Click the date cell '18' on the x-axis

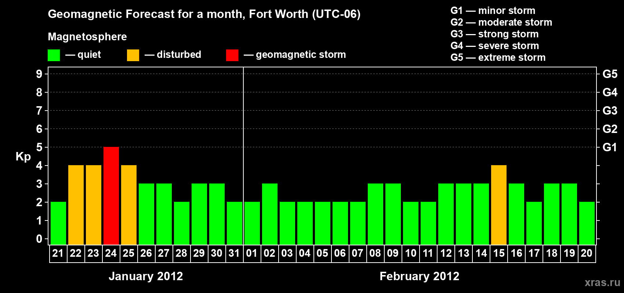[552, 253]
